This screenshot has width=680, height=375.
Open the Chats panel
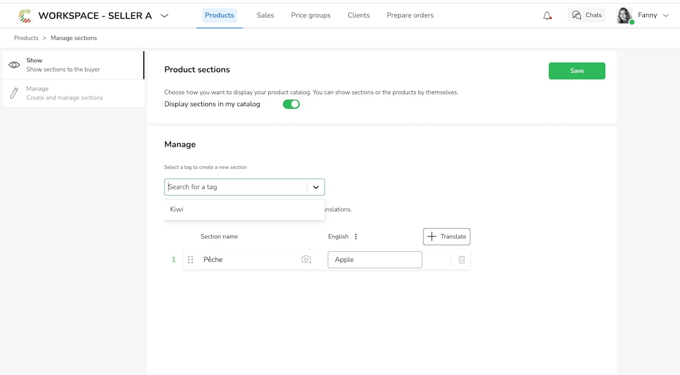point(586,15)
